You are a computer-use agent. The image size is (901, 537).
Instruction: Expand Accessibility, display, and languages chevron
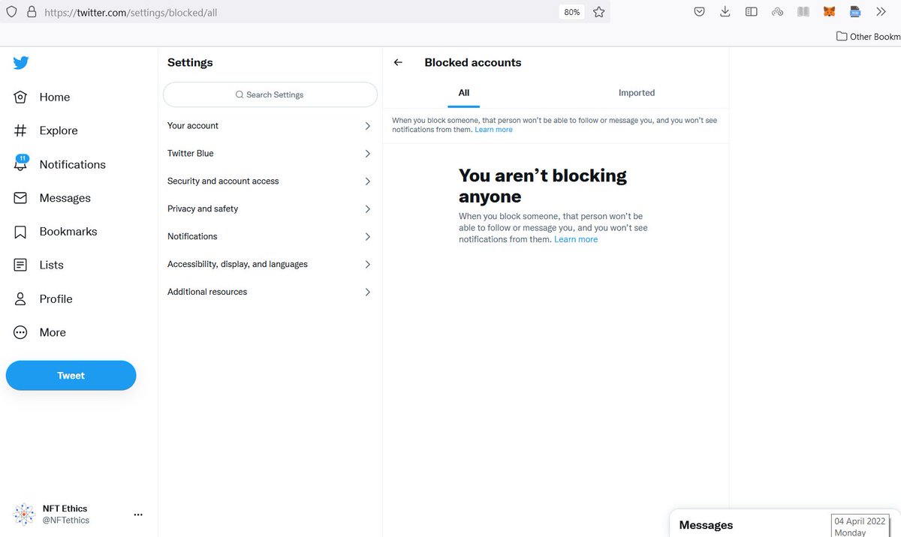tap(367, 265)
